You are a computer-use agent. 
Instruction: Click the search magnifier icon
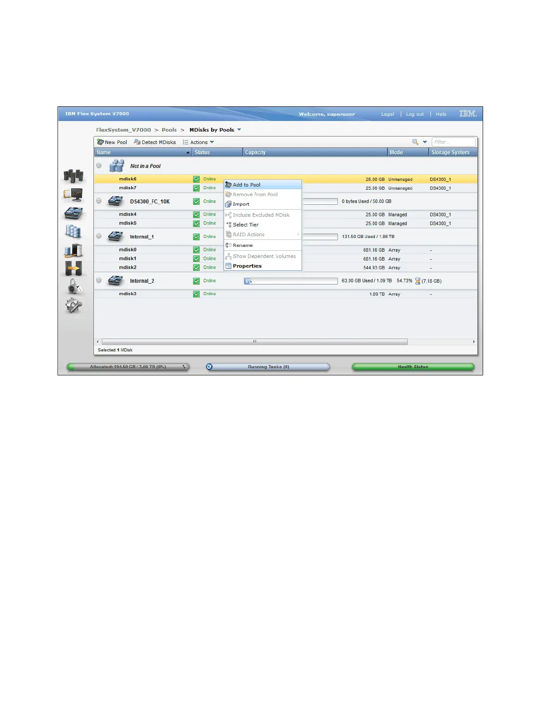pyautogui.click(x=415, y=142)
